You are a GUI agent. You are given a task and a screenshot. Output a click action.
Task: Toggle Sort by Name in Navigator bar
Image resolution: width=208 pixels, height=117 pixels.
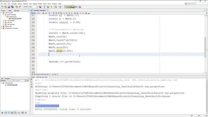[22, 113]
